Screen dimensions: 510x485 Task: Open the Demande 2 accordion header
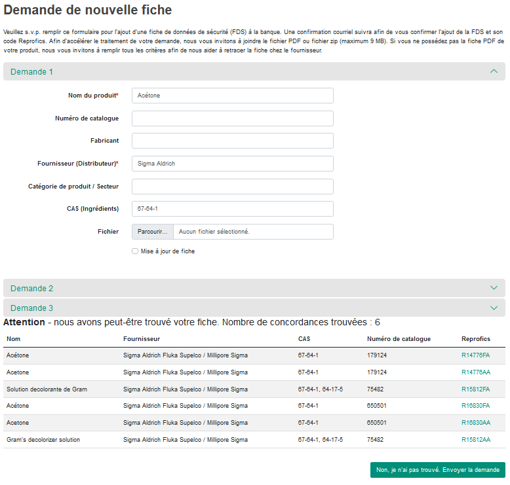click(254, 288)
